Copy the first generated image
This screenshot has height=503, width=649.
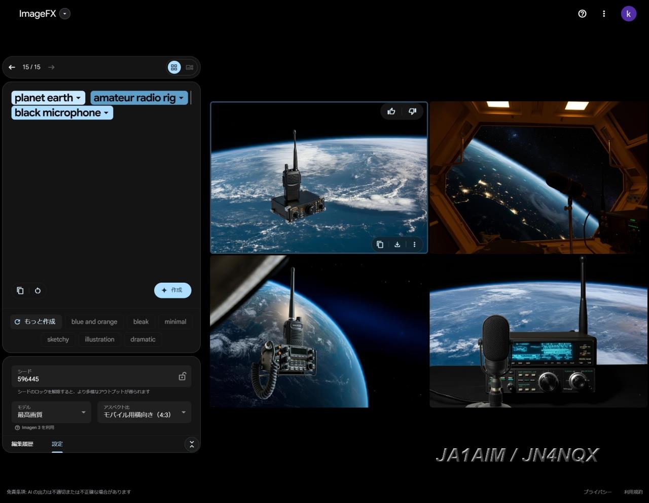point(380,245)
